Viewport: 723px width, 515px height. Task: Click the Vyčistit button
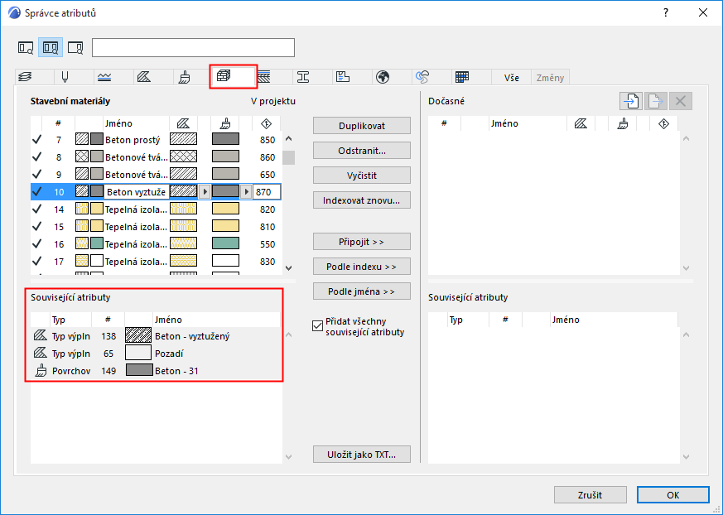click(x=361, y=176)
